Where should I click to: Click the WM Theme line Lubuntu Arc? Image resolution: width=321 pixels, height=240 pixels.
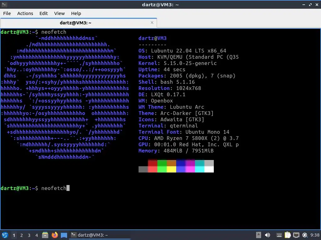[x=171, y=107]
